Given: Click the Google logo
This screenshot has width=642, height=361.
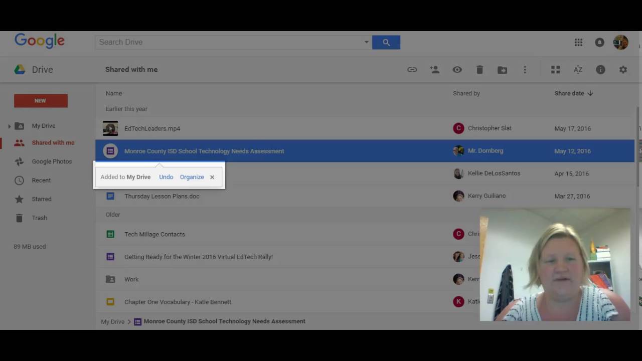Looking at the screenshot, I should tap(40, 41).
